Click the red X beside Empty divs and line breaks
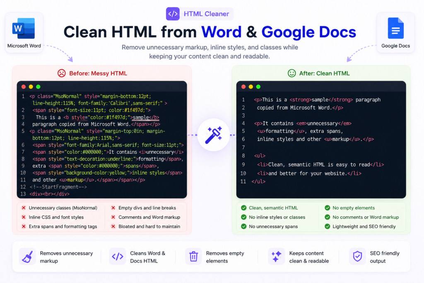The image size is (424, 283). pyautogui.click(x=113, y=208)
